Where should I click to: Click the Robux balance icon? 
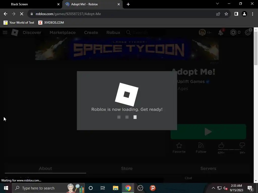click(x=233, y=32)
